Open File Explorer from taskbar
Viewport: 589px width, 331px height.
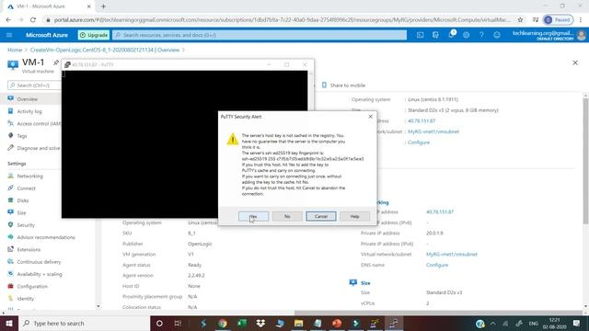(x=298, y=323)
